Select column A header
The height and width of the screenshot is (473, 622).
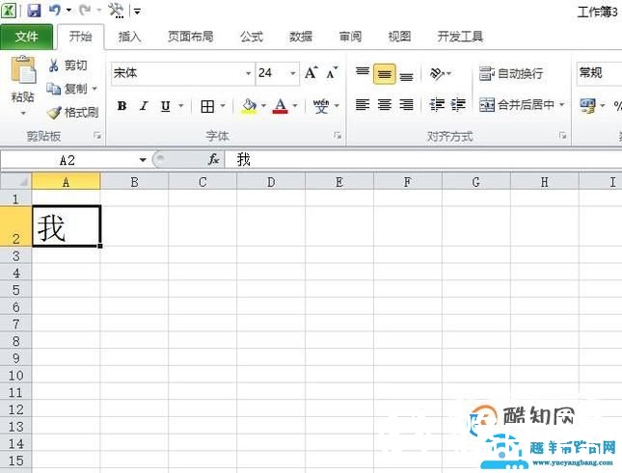tap(66, 182)
